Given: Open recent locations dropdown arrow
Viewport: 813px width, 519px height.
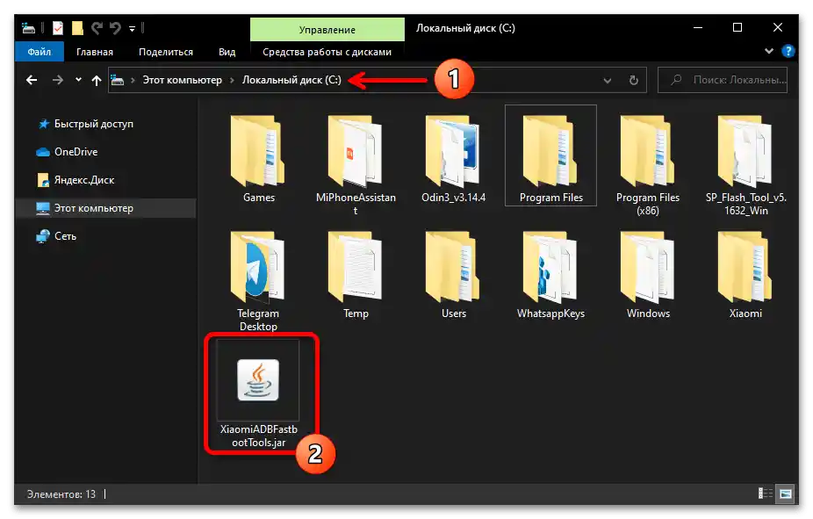Looking at the screenshot, I should click(78, 80).
